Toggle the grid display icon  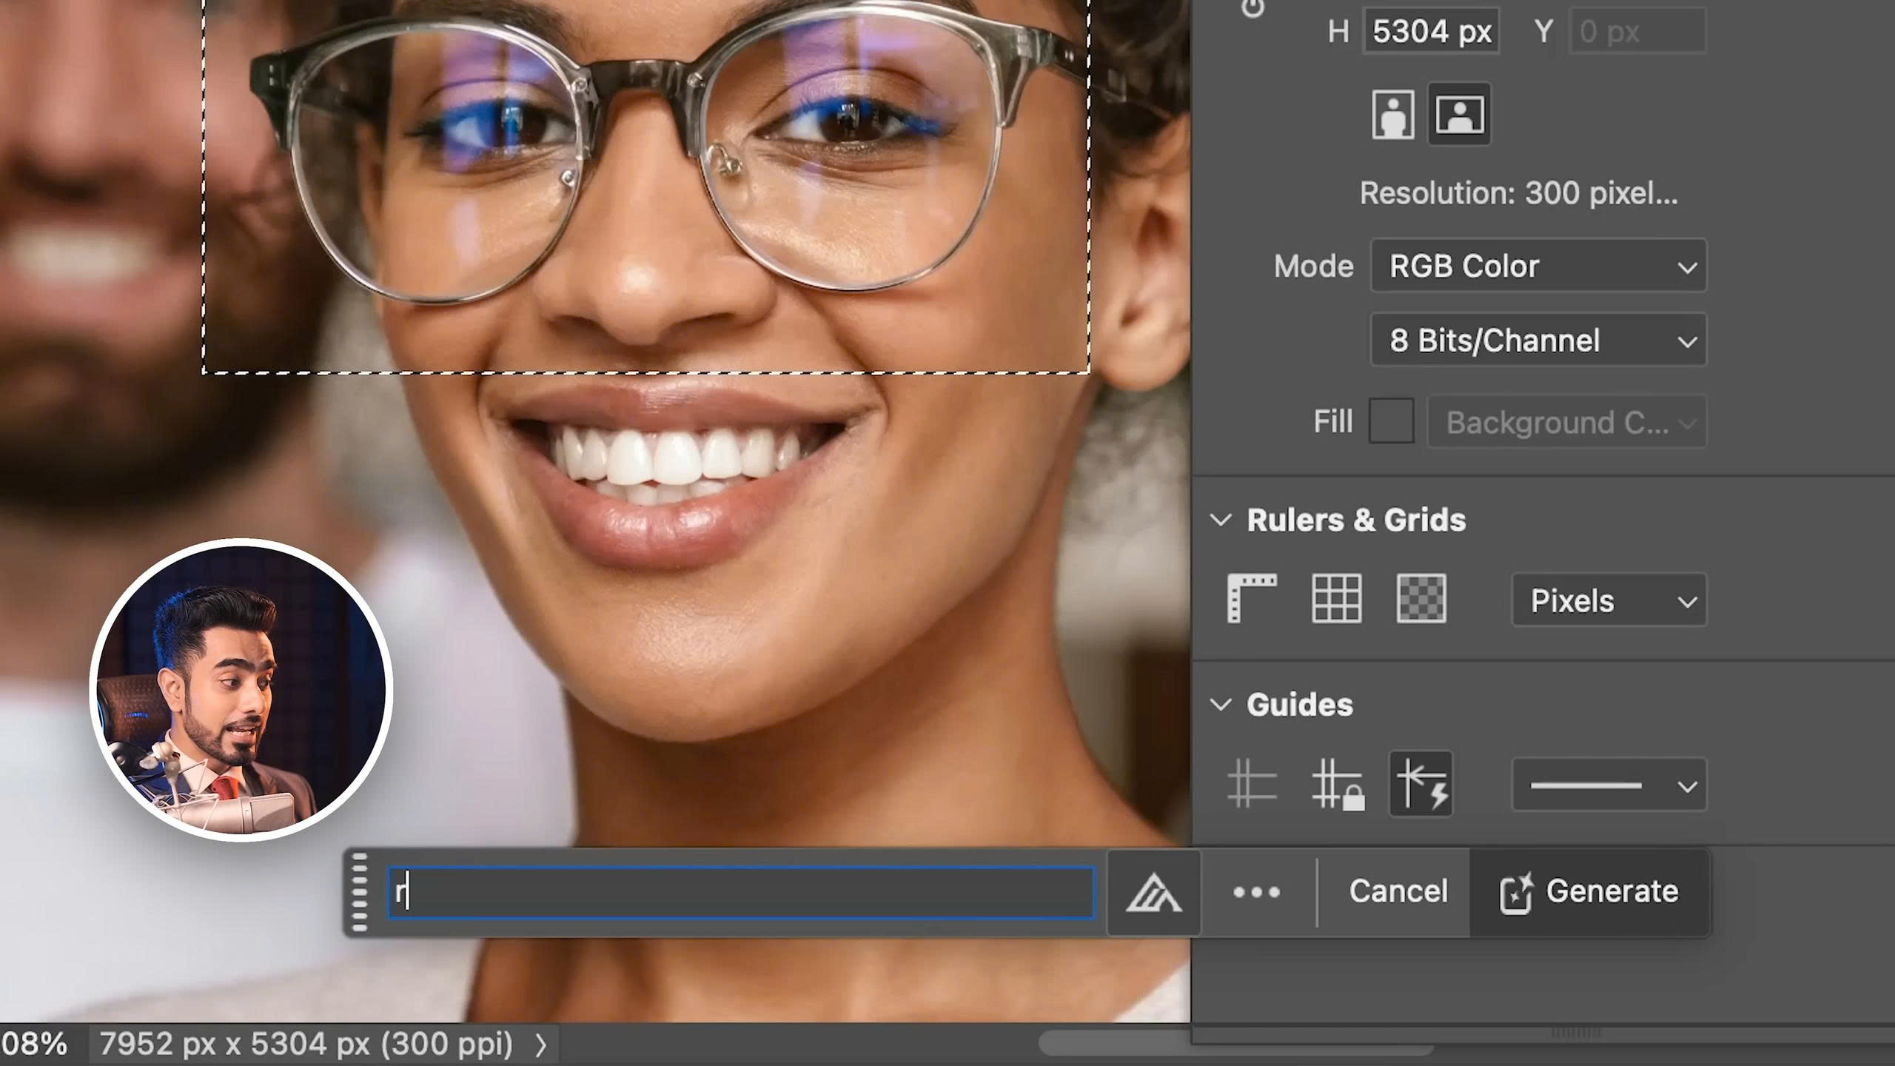pos(1336,598)
